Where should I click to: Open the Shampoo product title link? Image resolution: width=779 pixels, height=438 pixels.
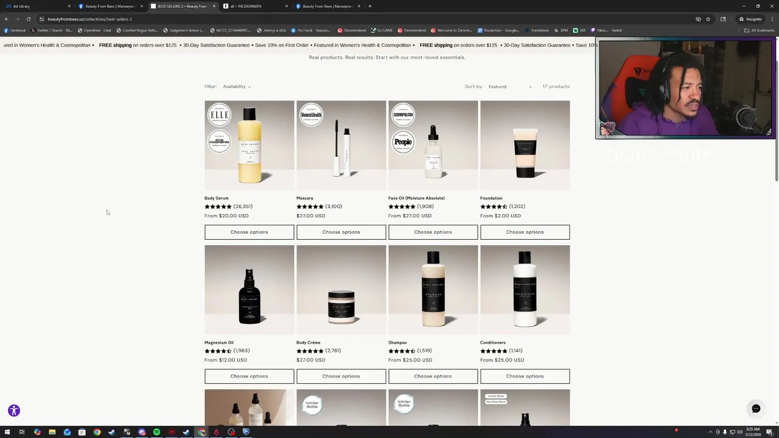pos(397,342)
